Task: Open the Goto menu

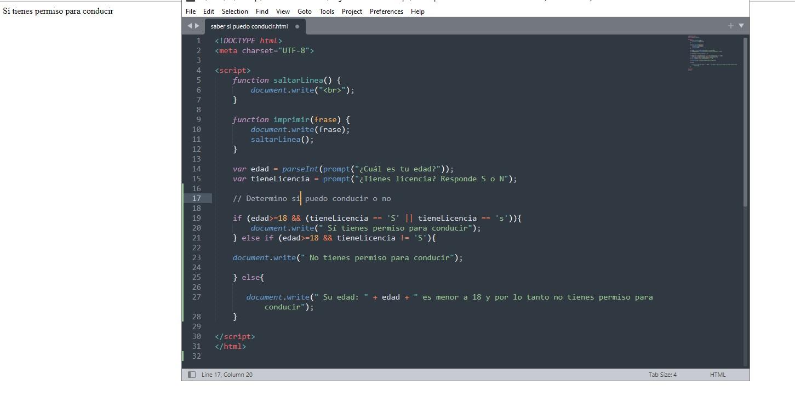Action: point(305,11)
